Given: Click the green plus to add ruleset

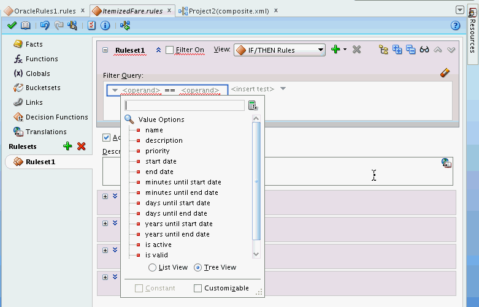Looking at the screenshot, I should click(67, 146).
